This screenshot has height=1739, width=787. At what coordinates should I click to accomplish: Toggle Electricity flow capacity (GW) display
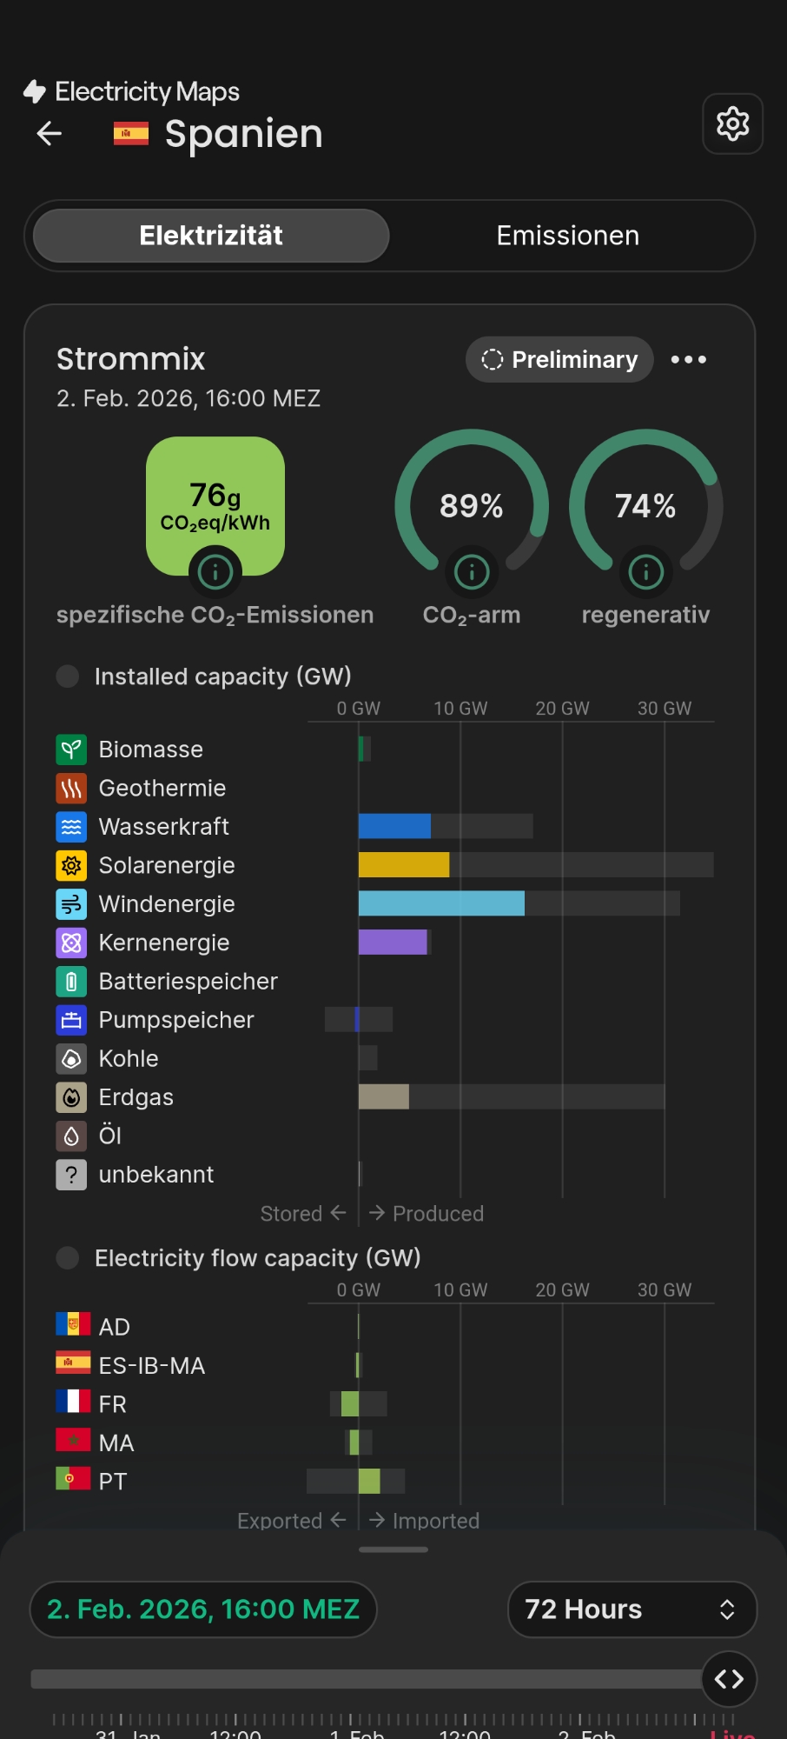coord(68,1258)
